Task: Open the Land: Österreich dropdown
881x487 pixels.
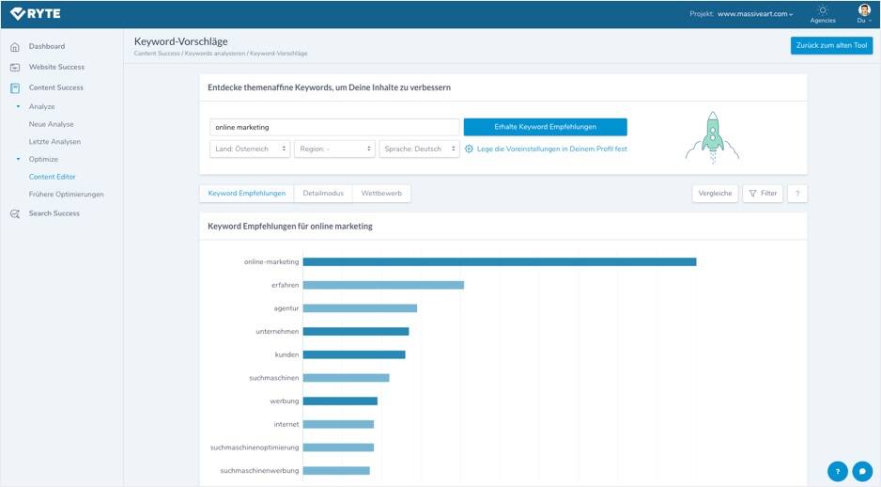Action: point(249,149)
